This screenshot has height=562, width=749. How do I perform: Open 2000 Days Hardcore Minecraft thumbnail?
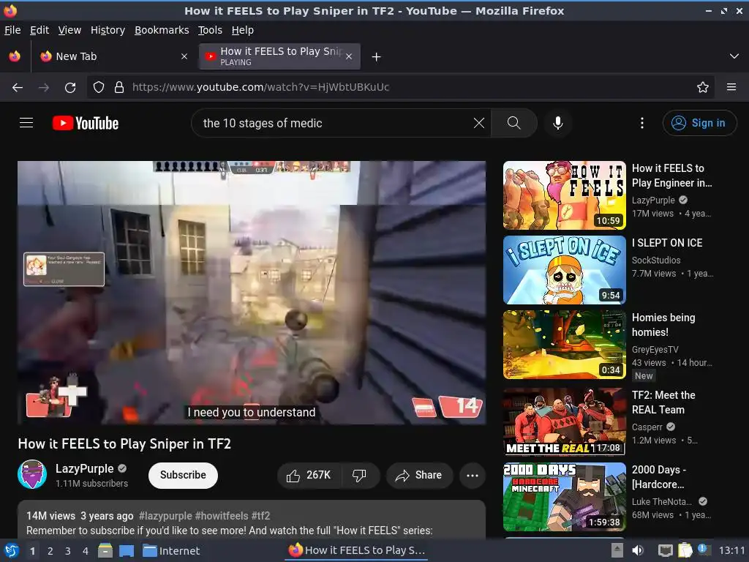[x=564, y=497]
